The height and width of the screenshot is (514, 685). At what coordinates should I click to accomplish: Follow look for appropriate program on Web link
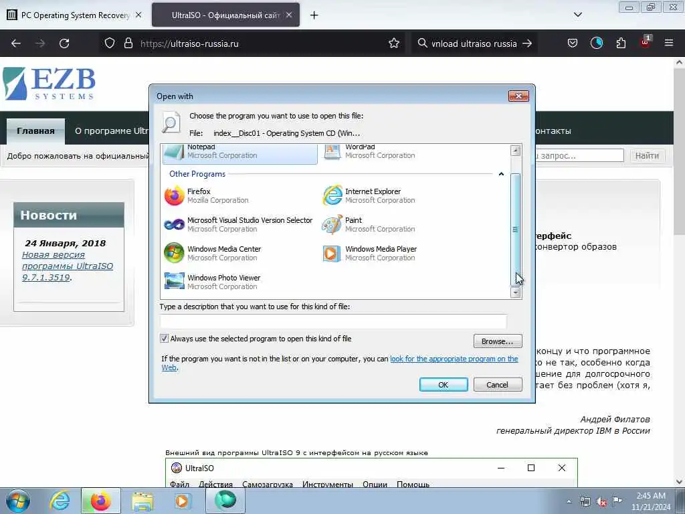[454, 359]
